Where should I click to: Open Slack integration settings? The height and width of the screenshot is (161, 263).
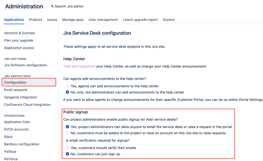coord(8,137)
